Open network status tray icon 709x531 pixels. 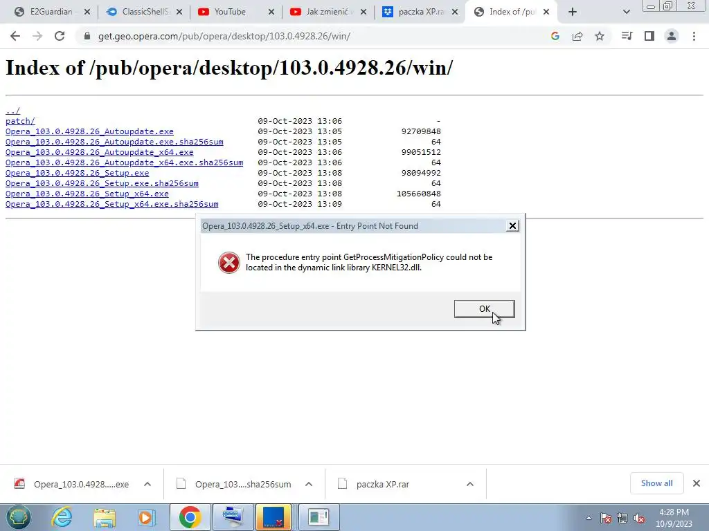622,518
